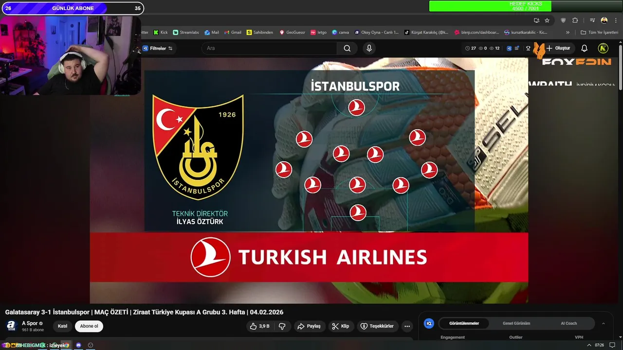Image resolution: width=623 pixels, height=350 pixels.
Task: Click the video player showing İstanbulspor lineup
Action: (x=309, y=180)
